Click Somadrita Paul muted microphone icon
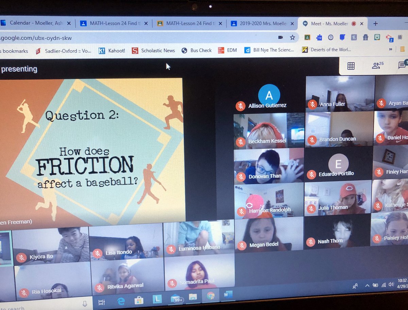 tap(173, 283)
